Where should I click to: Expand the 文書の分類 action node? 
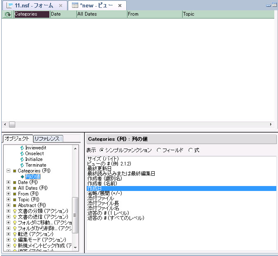8,211
